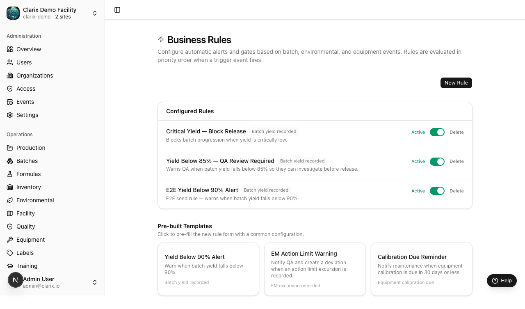
Task: Navigate to Access page
Action: pos(52,89)
